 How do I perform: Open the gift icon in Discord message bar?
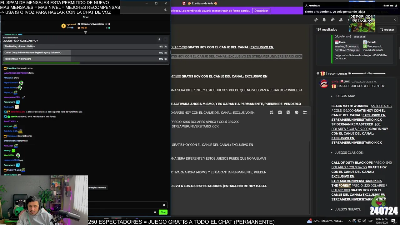[x=272, y=112]
